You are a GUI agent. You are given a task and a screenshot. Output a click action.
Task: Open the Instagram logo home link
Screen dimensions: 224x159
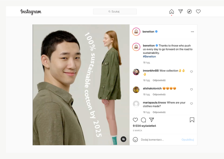tap(31, 12)
